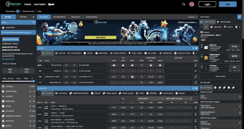Viewport: 244px width, 129px height.
Task: Select American Football icon in sidebar list
Action: point(3,116)
